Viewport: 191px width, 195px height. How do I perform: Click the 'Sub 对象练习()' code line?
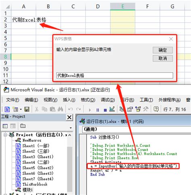point(105,137)
